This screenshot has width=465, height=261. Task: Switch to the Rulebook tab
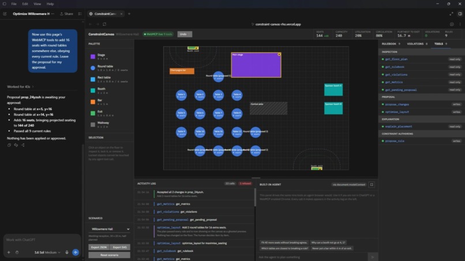point(391,44)
